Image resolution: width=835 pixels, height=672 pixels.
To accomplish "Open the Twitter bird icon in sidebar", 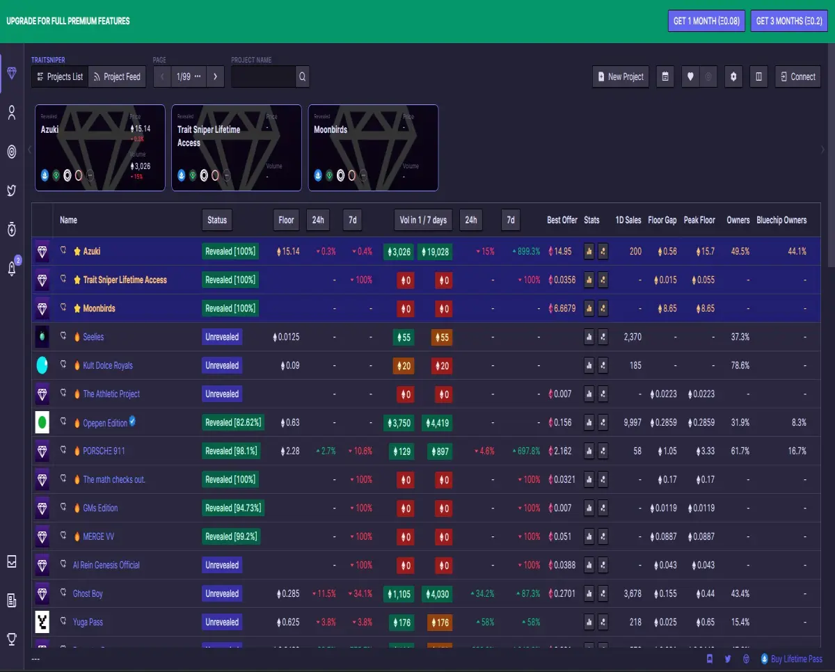I will pos(12,191).
